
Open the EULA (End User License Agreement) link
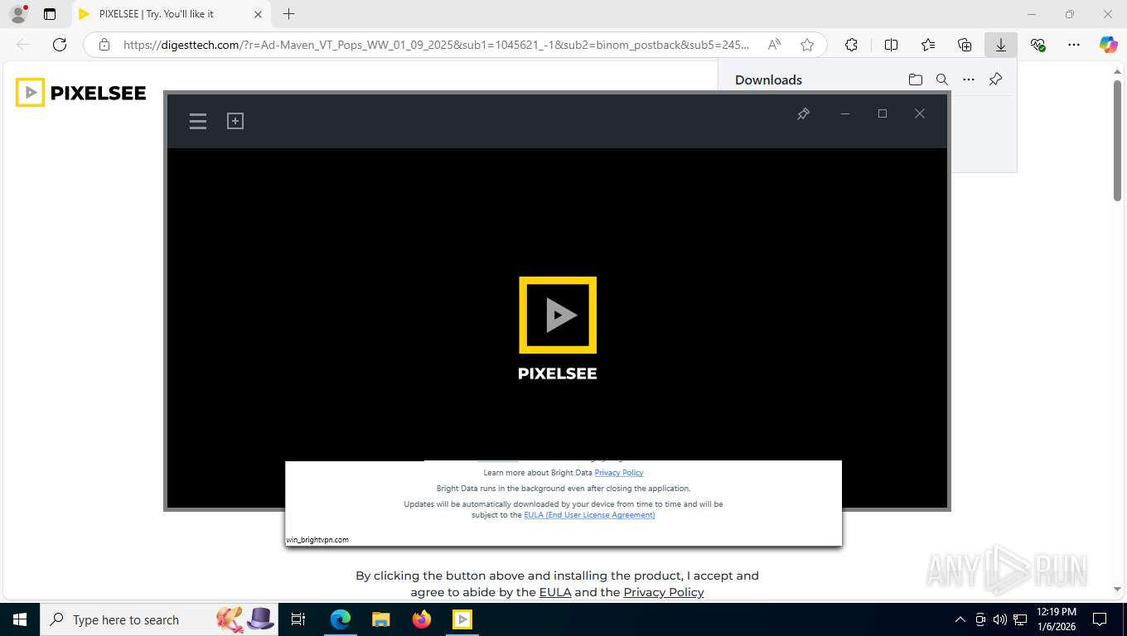click(589, 515)
